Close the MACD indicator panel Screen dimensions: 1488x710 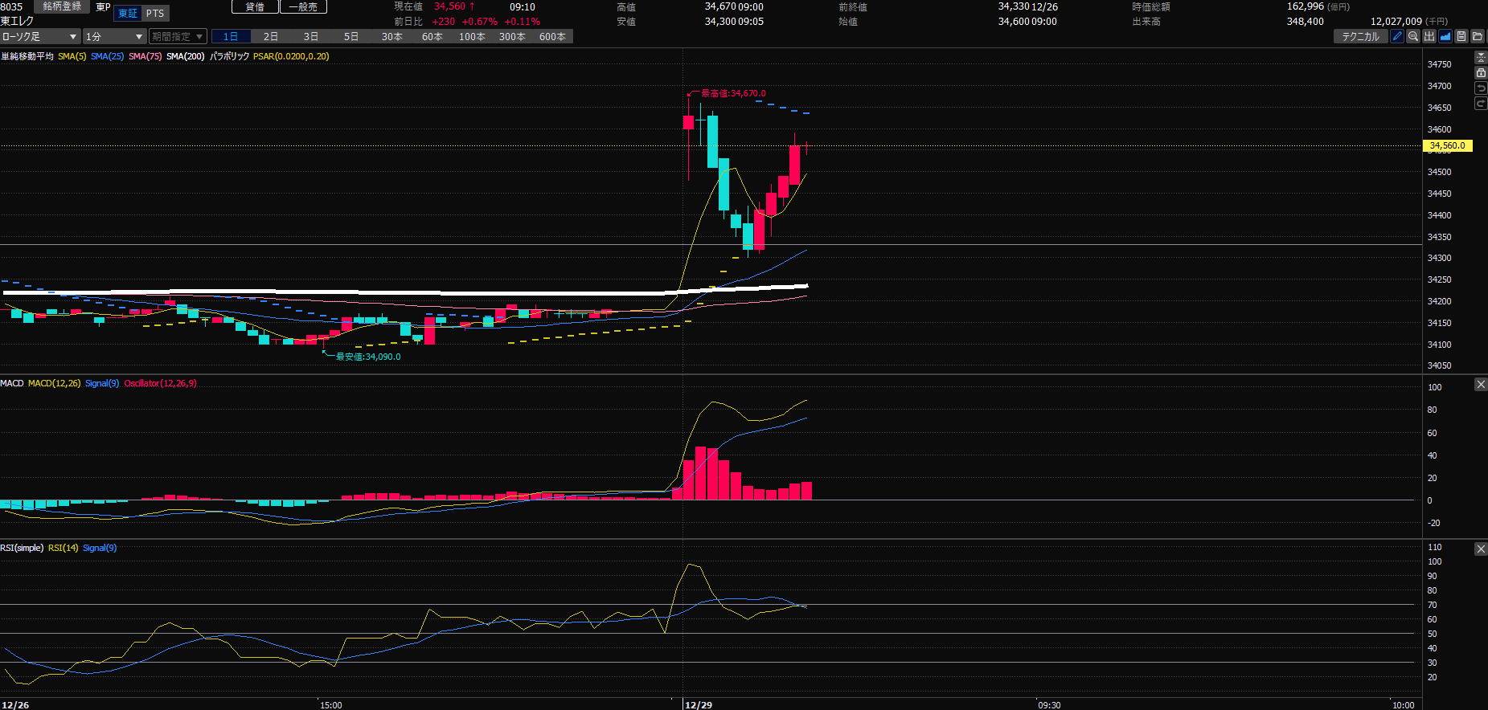[x=1481, y=385]
